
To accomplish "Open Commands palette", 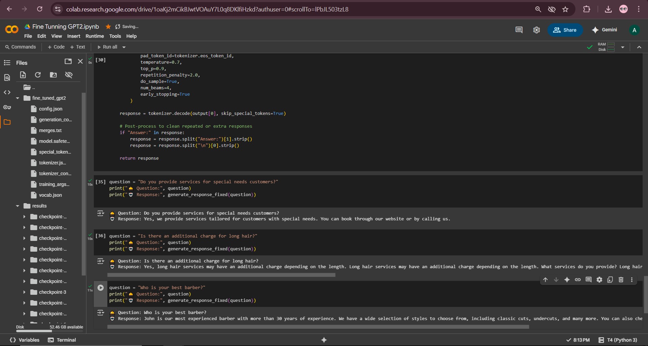I will point(20,47).
